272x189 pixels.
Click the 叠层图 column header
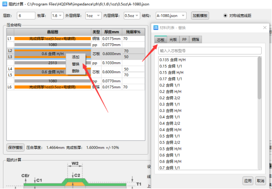point(53,32)
